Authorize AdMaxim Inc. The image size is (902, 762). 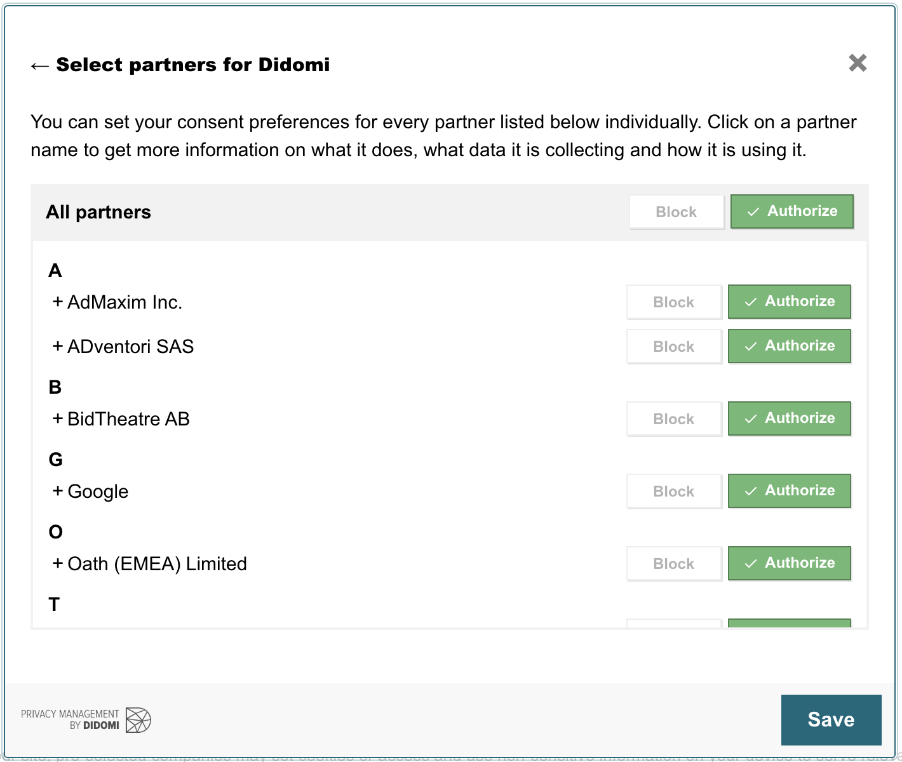790,302
